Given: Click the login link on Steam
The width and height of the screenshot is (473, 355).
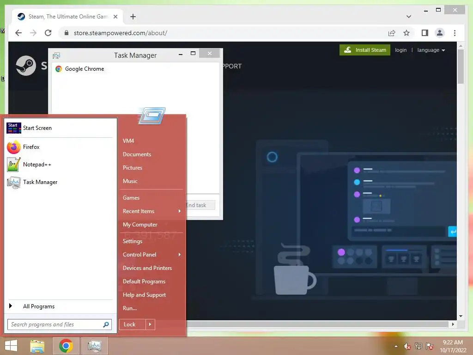Looking at the screenshot, I should 400,50.
